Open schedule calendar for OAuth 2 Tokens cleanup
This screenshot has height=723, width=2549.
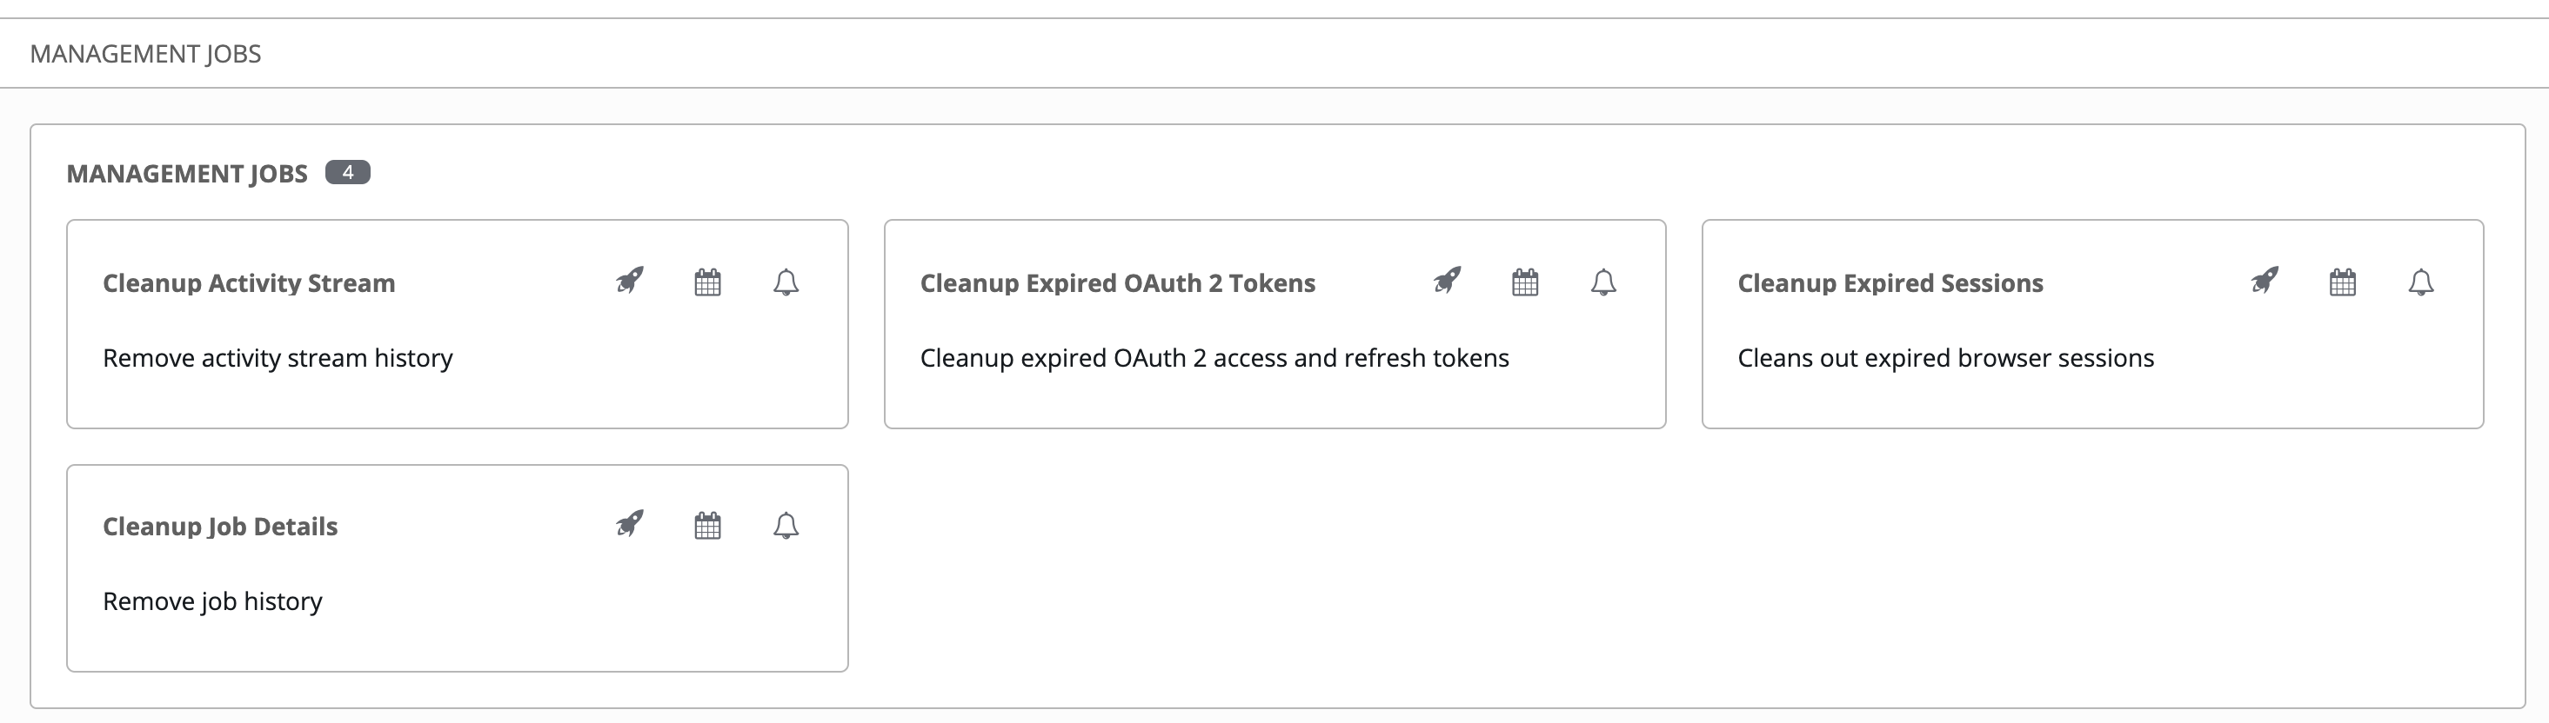pos(1525,283)
